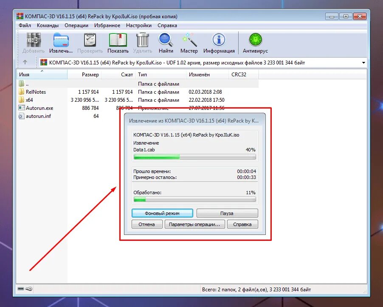Open the Справка menu in the menu bar
383x307 pixels.
pos(167,25)
